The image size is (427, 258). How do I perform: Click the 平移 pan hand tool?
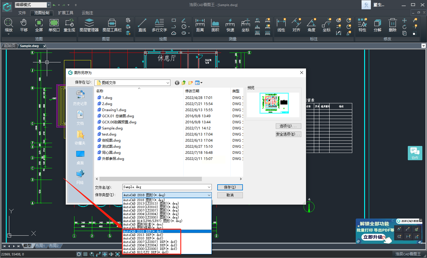[x=24, y=25]
